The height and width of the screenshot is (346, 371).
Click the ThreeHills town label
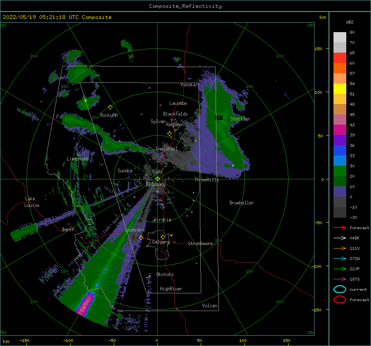point(207,180)
